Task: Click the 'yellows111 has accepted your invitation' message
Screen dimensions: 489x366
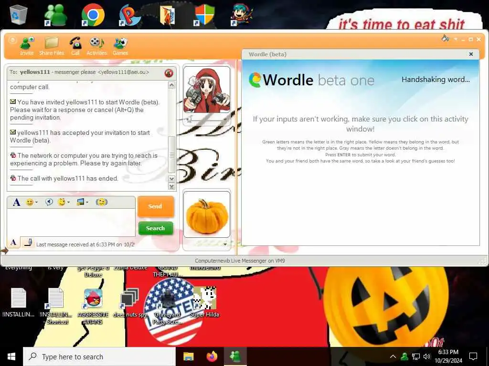Action: pos(80,136)
